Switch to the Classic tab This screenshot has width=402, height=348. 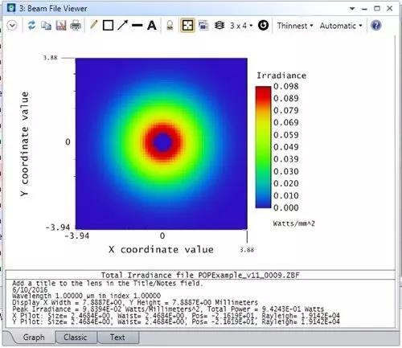pos(76,337)
